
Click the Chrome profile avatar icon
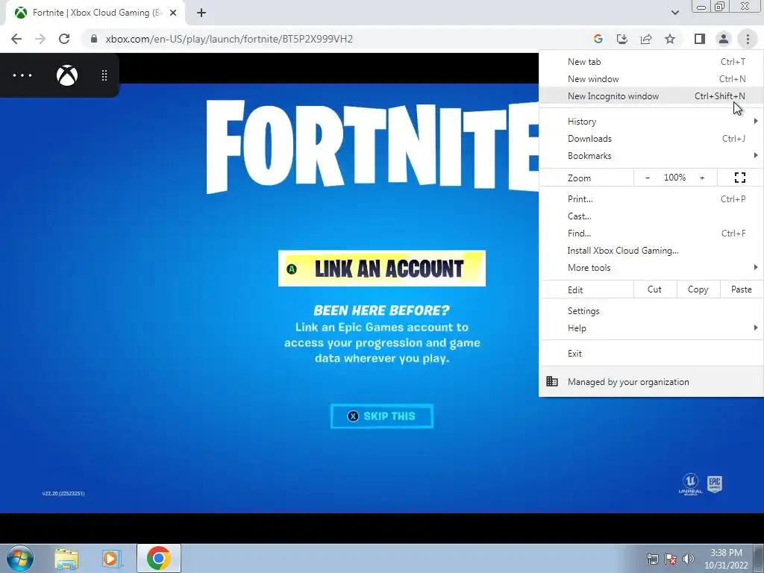pyautogui.click(x=724, y=39)
